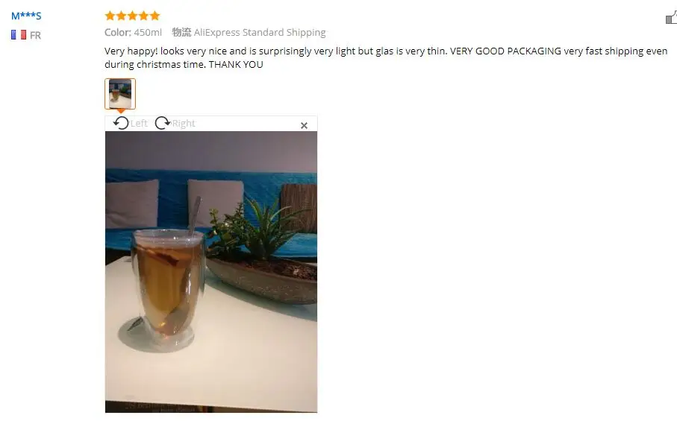This screenshot has height=421, width=677.
Task: Click the 物流 logistics label
Action: [181, 32]
